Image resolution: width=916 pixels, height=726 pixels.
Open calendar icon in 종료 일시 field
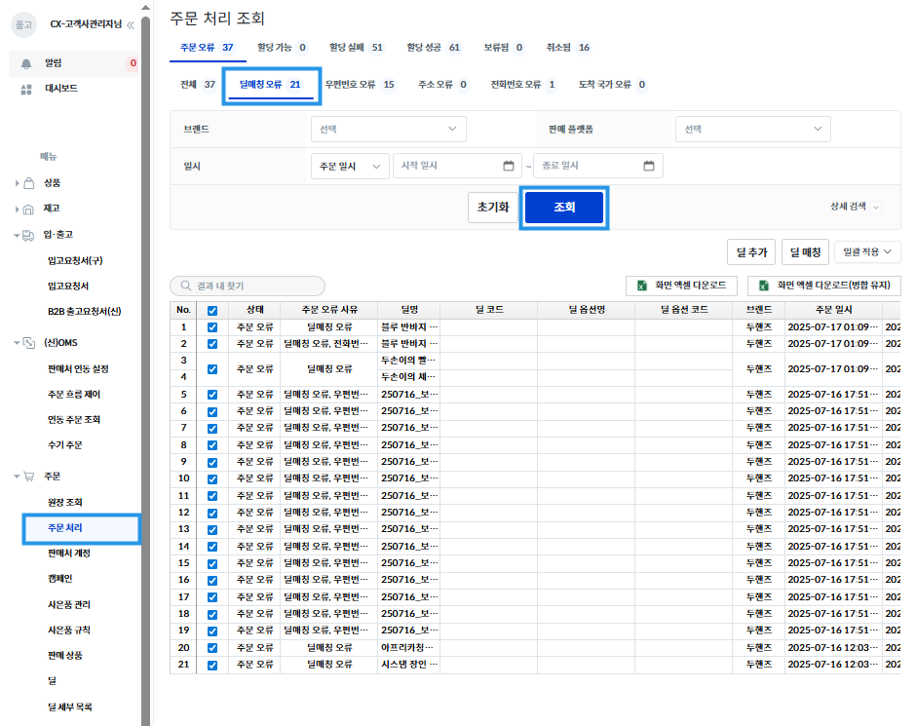[x=648, y=166]
